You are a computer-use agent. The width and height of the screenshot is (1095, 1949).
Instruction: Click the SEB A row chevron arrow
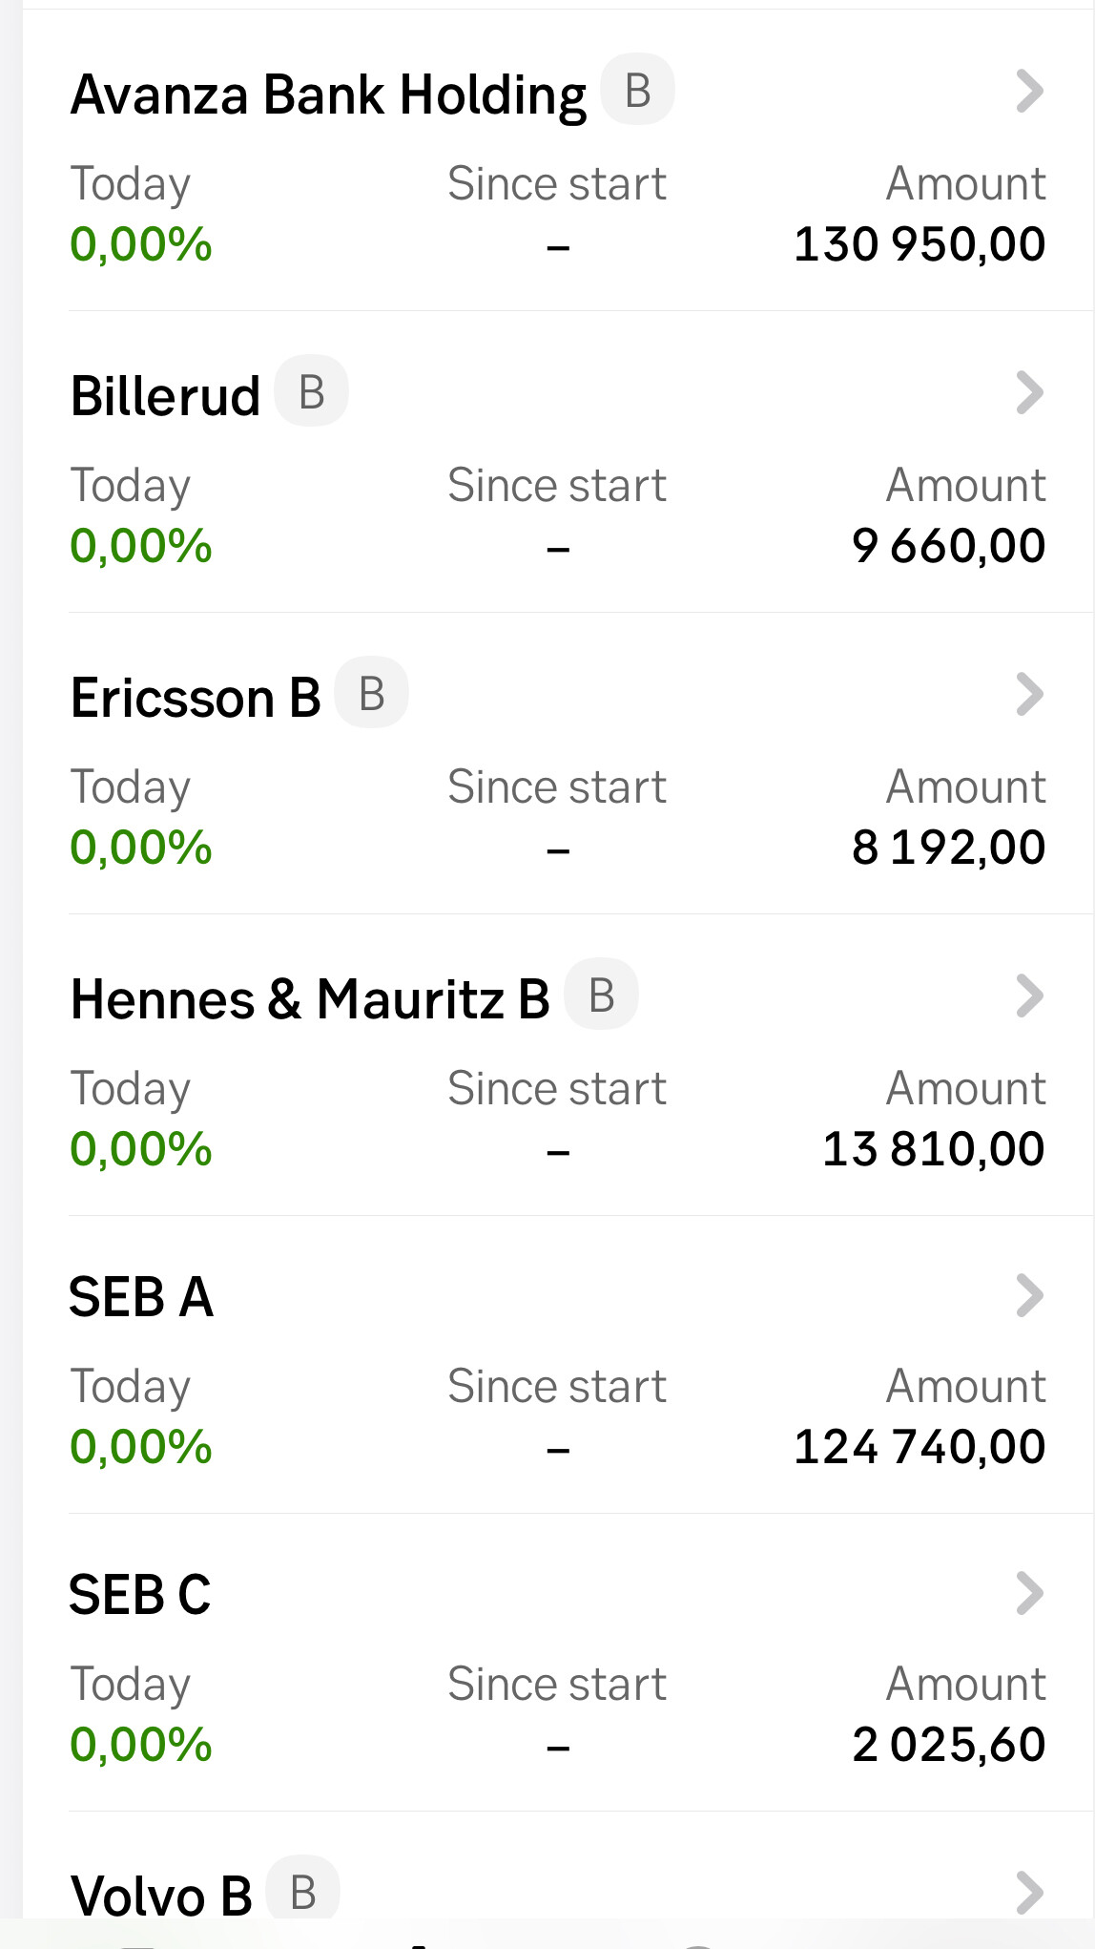click(1029, 1296)
